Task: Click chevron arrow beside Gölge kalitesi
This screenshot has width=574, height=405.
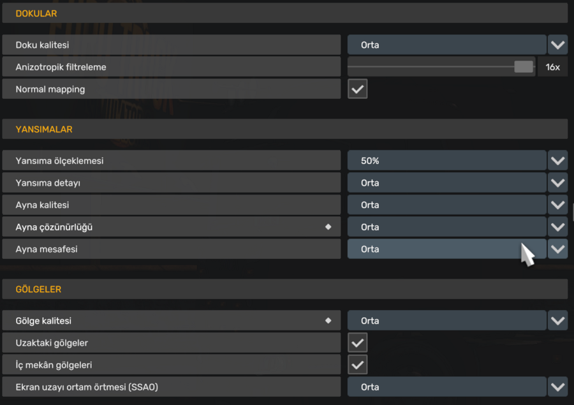Action: [x=558, y=321]
